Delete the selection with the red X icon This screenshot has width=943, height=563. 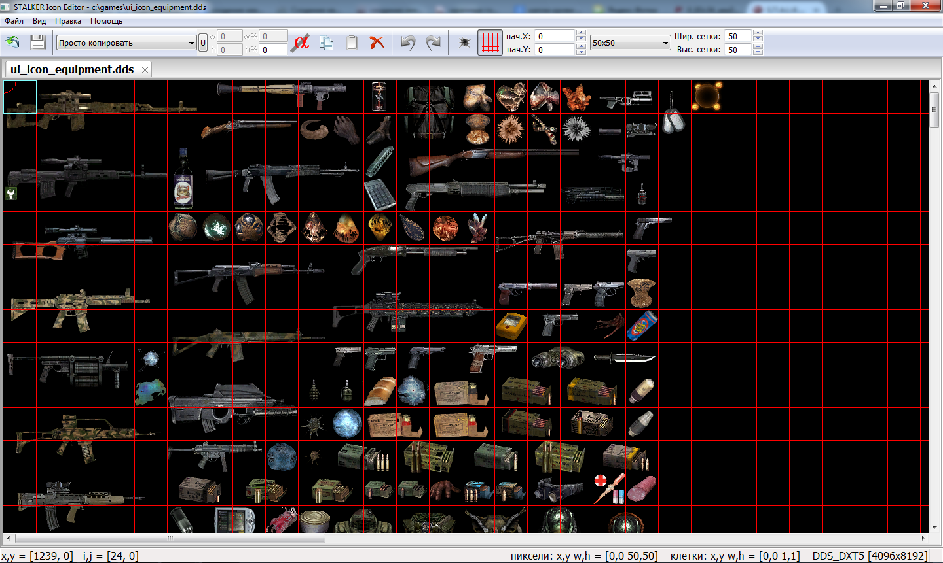(377, 43)
